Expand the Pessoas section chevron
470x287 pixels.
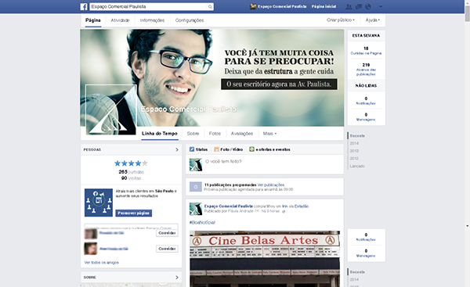[177, 149]
